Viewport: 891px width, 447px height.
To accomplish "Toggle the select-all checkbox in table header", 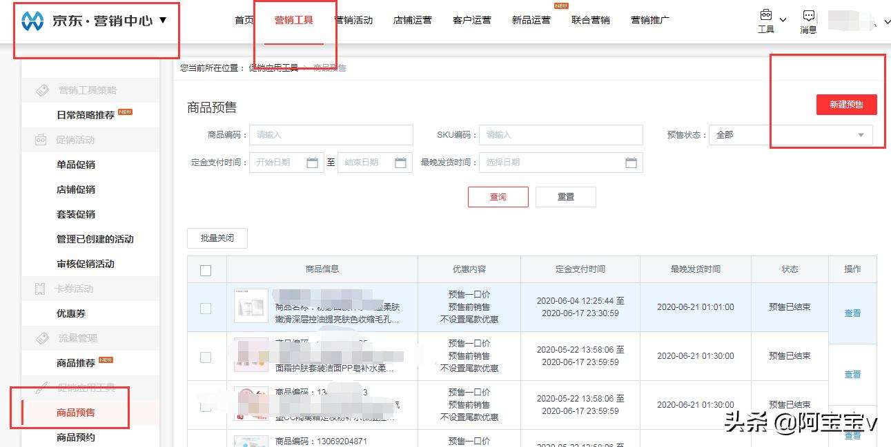I will [x=206, y=269].
